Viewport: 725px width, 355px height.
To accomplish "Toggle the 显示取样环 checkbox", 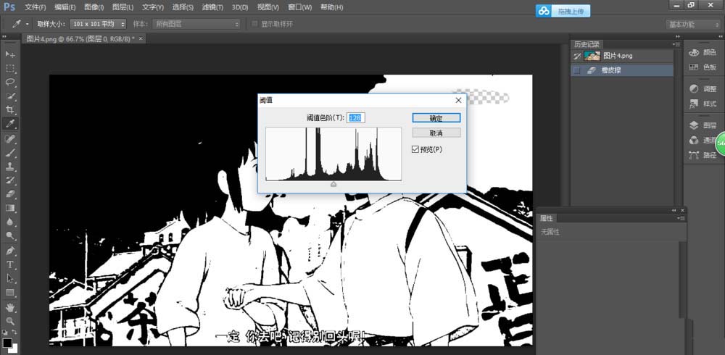I will 254,24.
